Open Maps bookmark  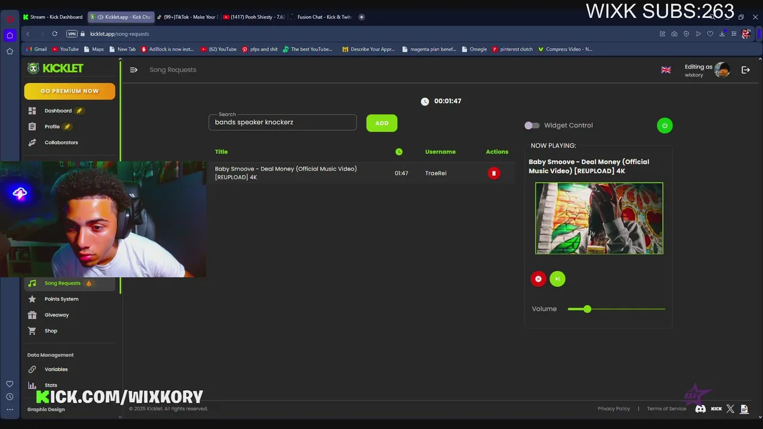pyautogui.click(x=94, y=49)
